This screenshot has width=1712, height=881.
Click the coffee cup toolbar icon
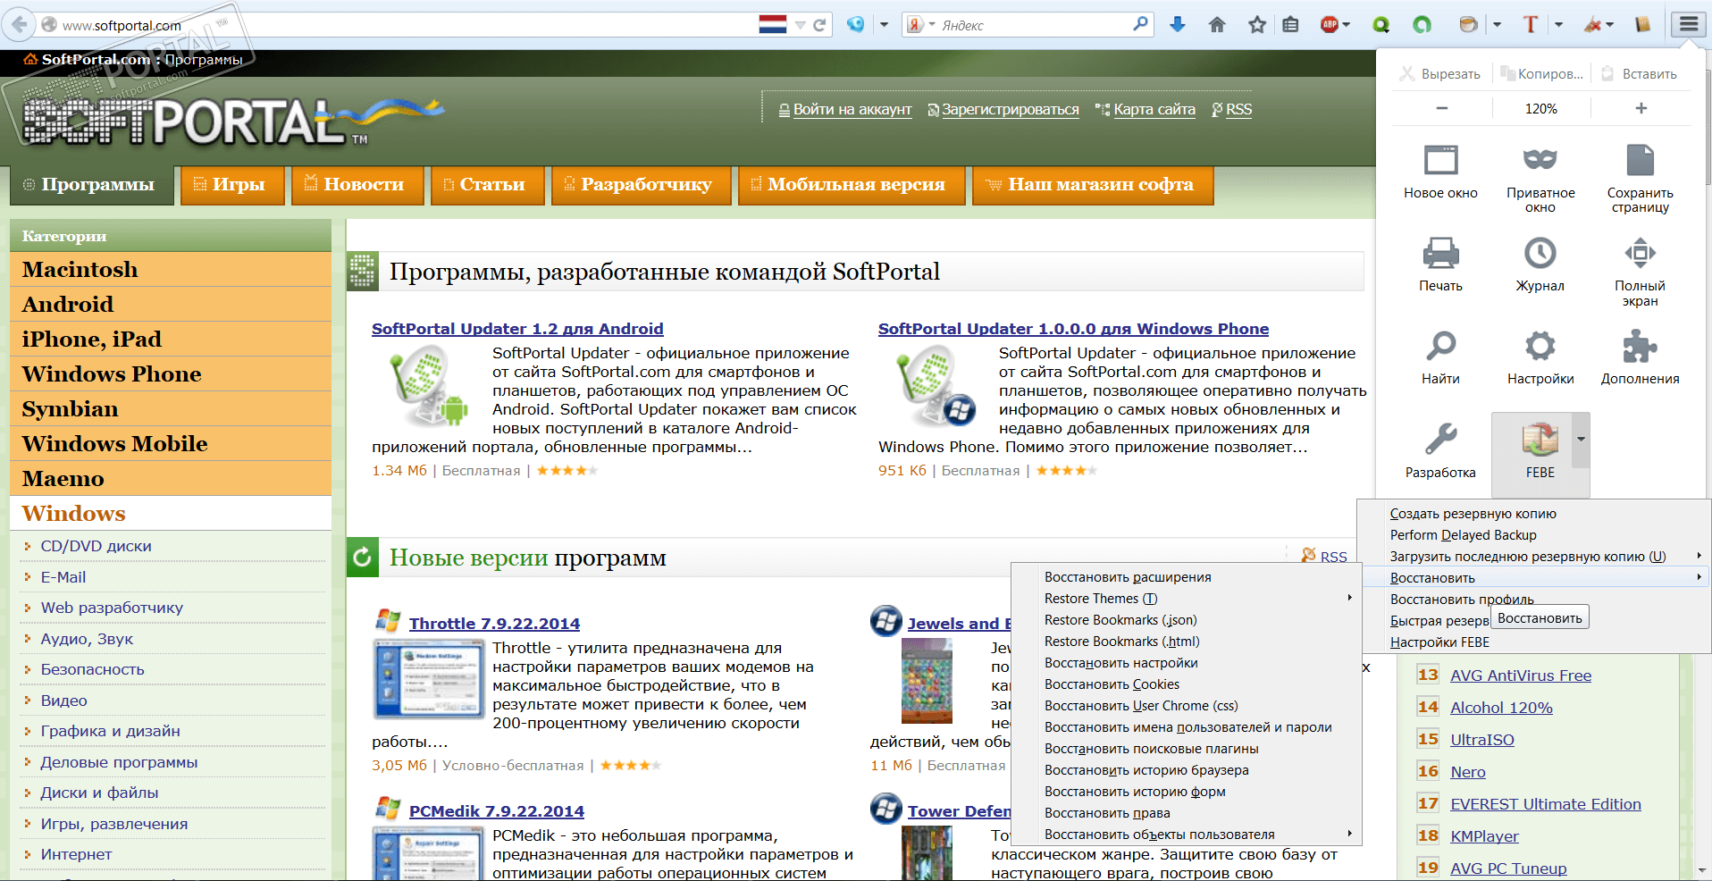pyautogui.click(x=1468, y=25)
